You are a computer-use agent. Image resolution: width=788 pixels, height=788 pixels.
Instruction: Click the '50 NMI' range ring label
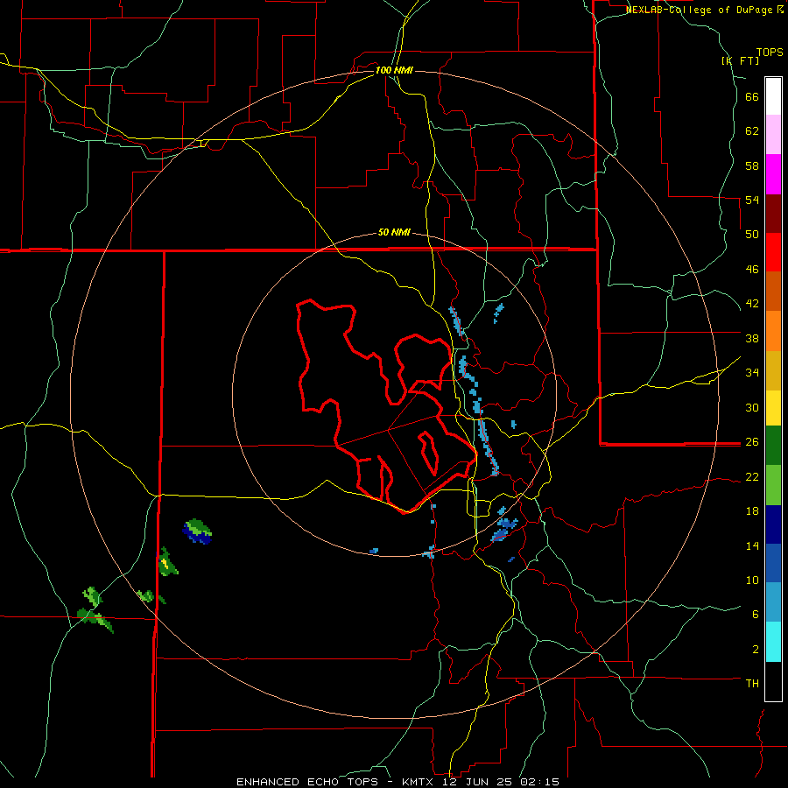(x=394, y=232)
